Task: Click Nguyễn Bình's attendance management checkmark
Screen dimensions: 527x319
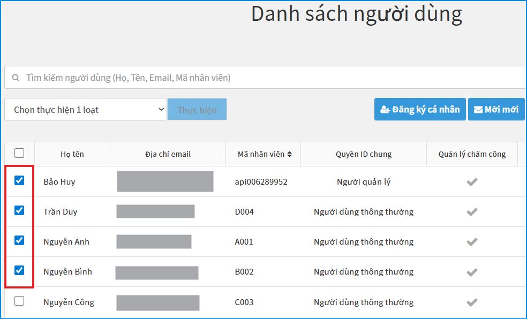Action: point(471,272)
